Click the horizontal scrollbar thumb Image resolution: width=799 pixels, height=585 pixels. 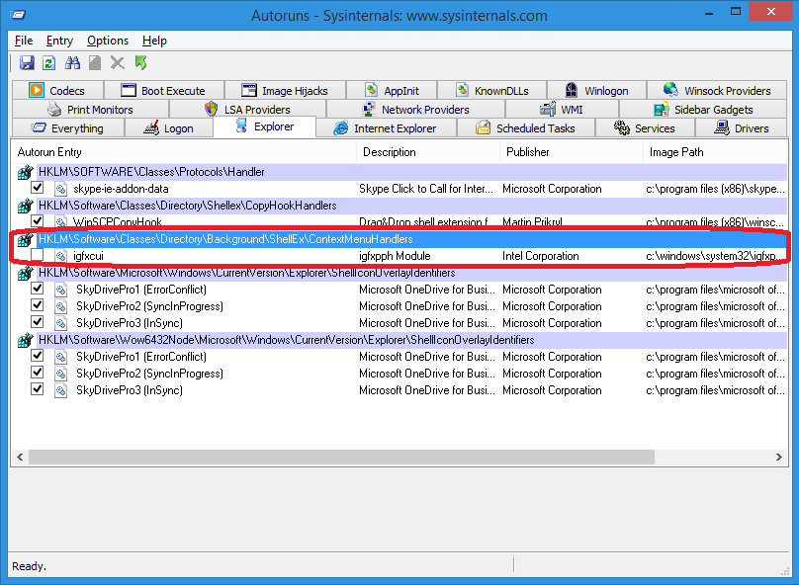[341, 457]
